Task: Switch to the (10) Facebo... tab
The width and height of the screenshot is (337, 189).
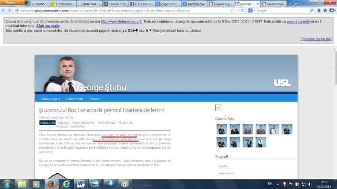Action: (142, 4)
